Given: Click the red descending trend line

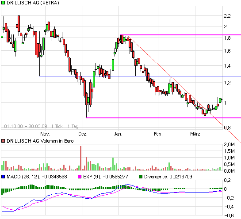Looking at the screenshot, I should point(184,89).
